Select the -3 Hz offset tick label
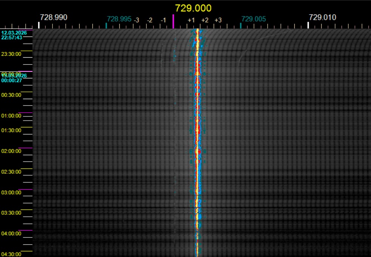The image size is (371, 257). point(136,20)
